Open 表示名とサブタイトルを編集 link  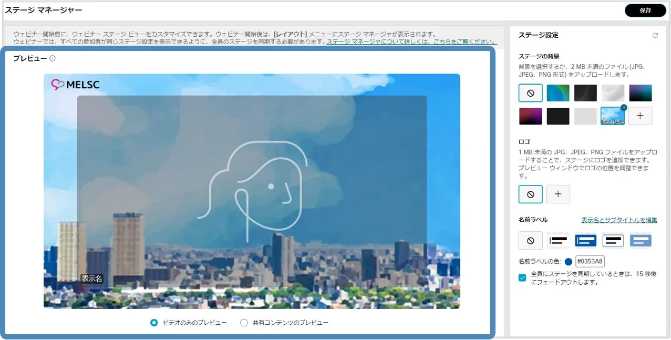point(619,220)
